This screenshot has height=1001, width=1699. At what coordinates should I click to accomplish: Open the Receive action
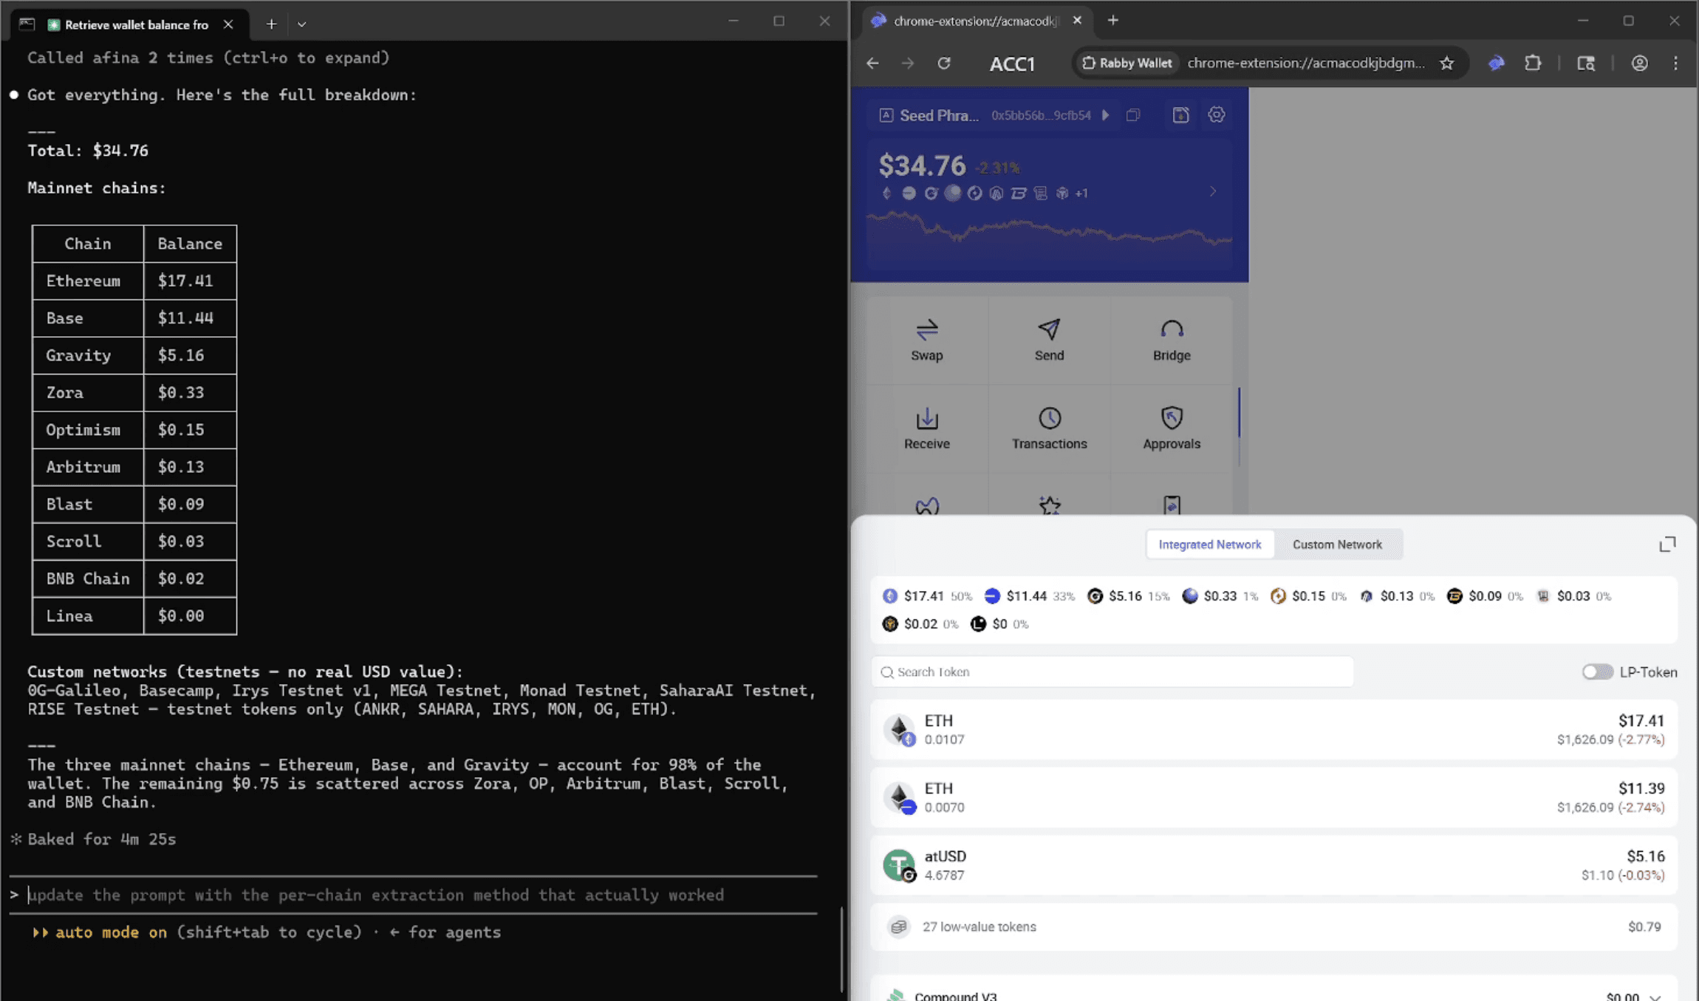point(926,428)
